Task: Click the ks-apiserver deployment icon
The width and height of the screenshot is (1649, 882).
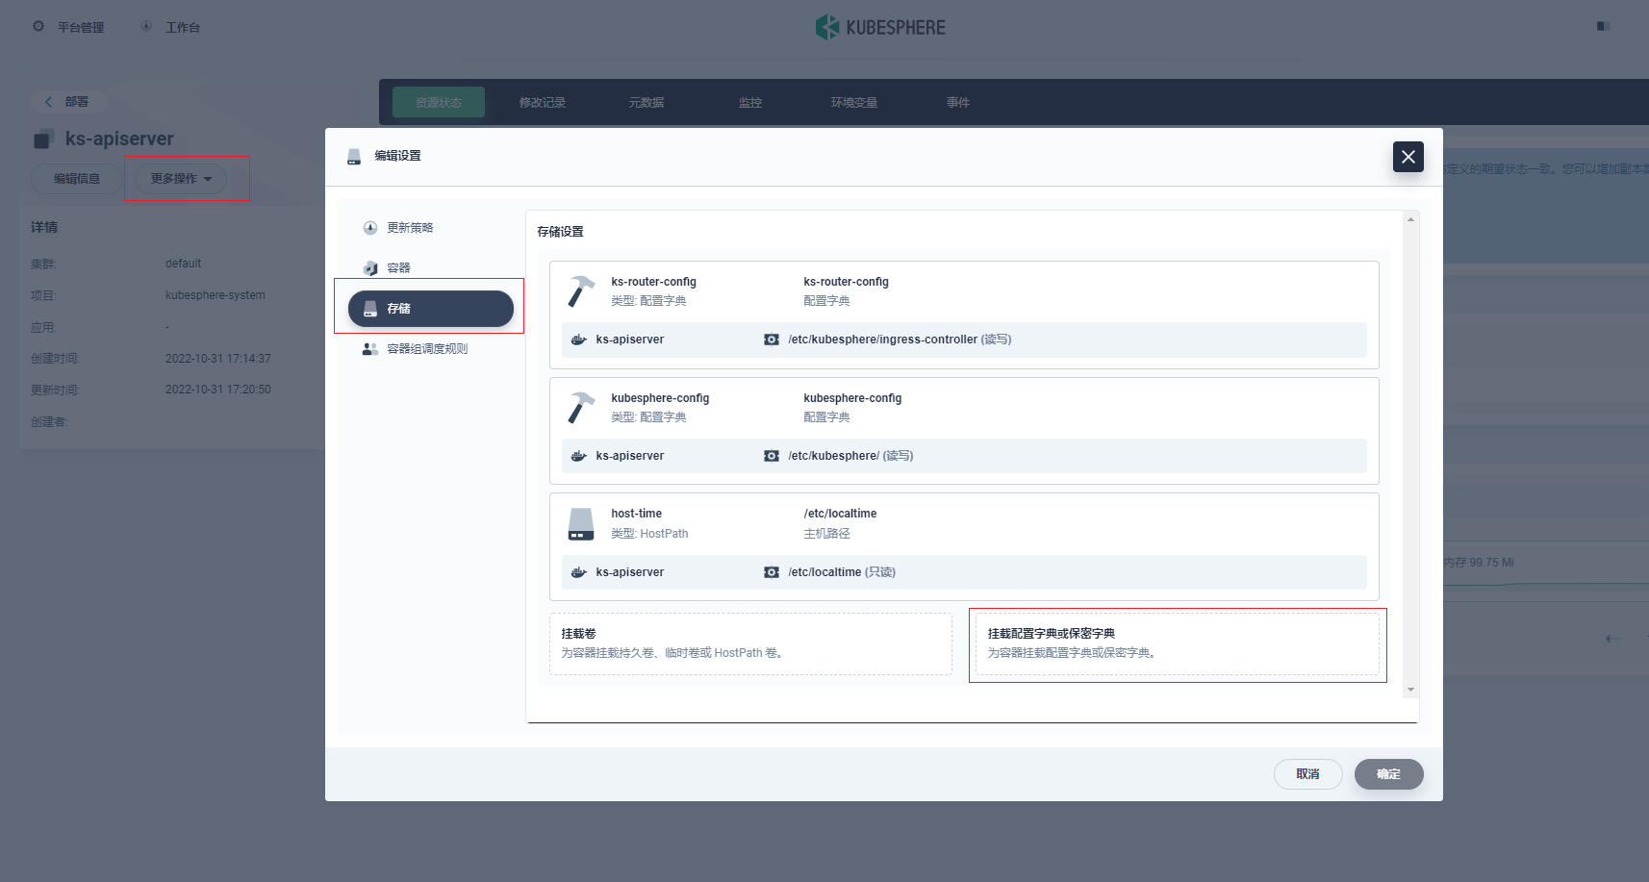Action: pyautogui.click(x=42, y=139)
